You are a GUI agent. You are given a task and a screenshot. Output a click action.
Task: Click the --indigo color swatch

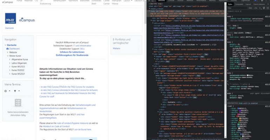tap(240, 111)
